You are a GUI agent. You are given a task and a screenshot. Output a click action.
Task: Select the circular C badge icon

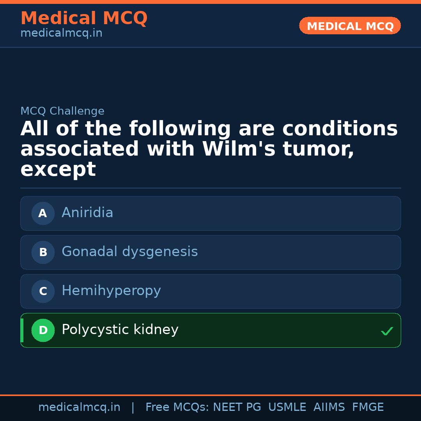point(43,291)
